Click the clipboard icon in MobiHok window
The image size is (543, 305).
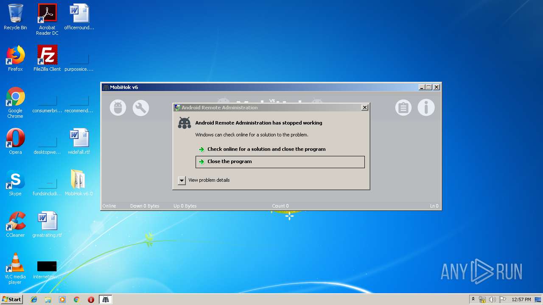(403, 108)
